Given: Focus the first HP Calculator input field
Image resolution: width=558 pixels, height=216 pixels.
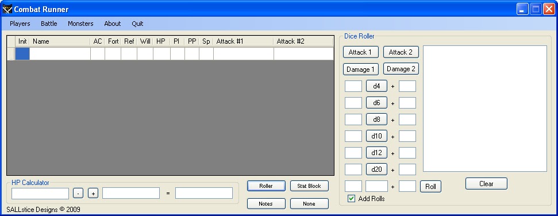Looking at the screenshot, I should pos(40,193).
